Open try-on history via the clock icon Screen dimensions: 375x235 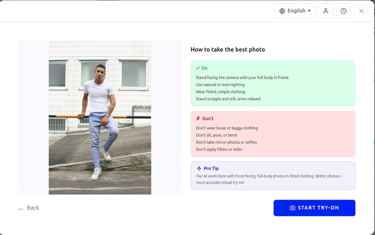pyautogui.click(x=343, y=11)
